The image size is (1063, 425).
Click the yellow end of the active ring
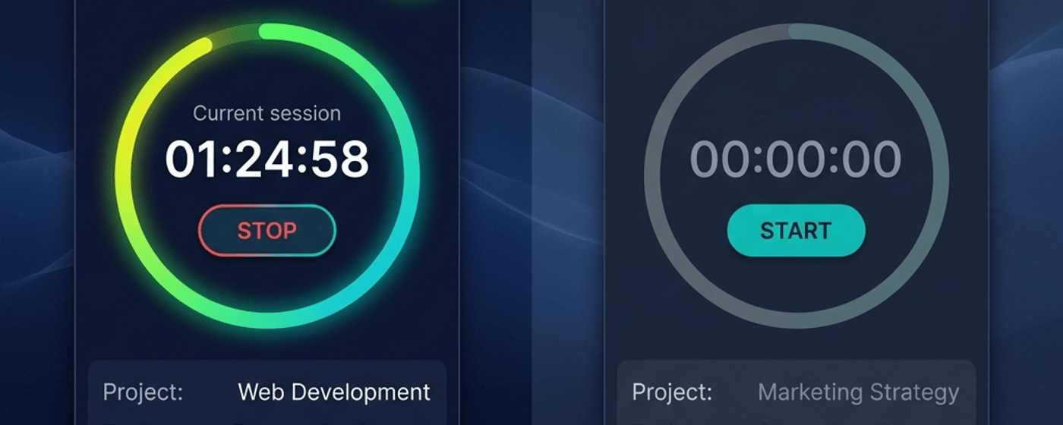tap(202, 45)
